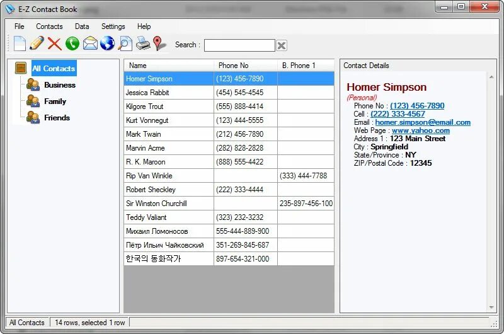
Task: Open the www.yahoo.com web page link
Action: (421, 130)
